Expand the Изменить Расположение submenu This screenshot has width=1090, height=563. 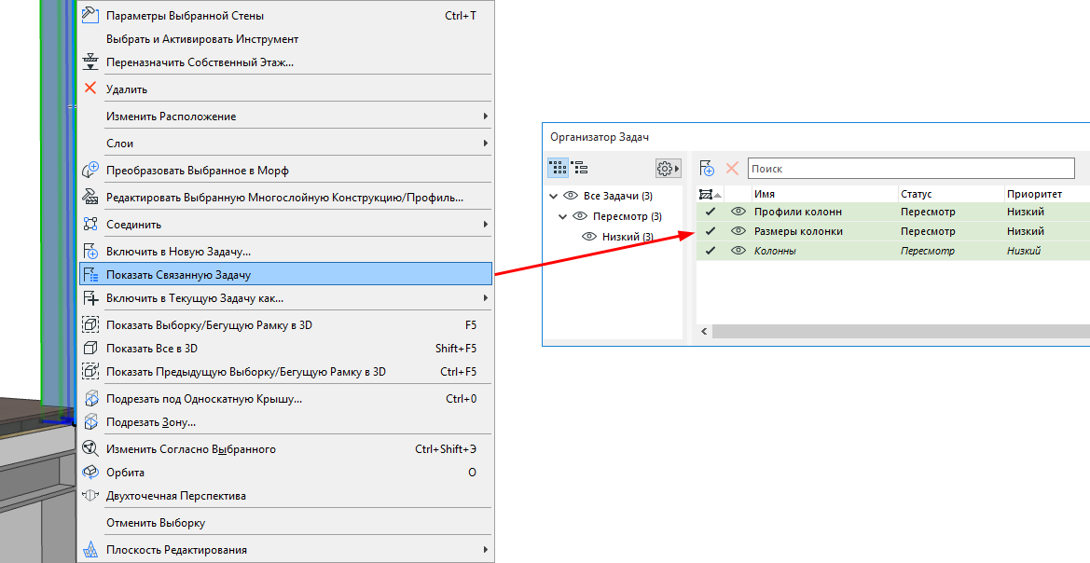(485, 117)
